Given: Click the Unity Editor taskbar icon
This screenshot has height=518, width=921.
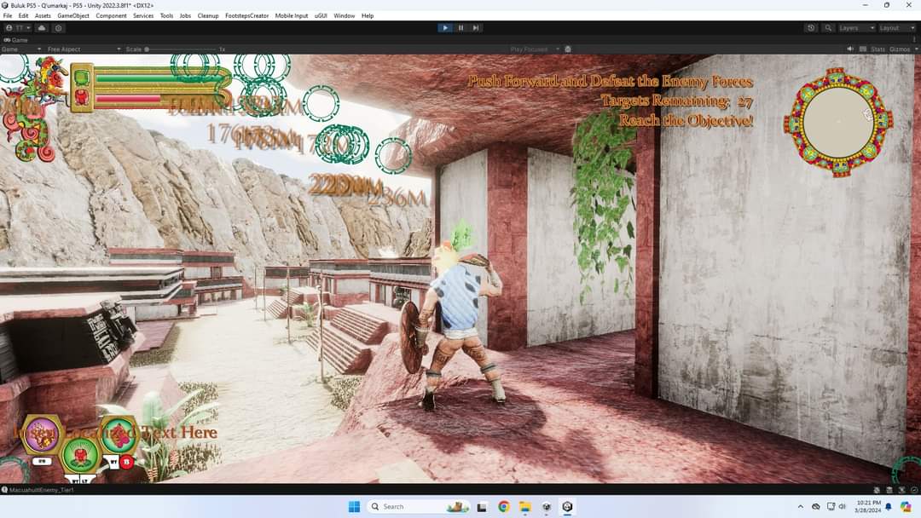Looking at the screenshot, I should tap(567, 506).
